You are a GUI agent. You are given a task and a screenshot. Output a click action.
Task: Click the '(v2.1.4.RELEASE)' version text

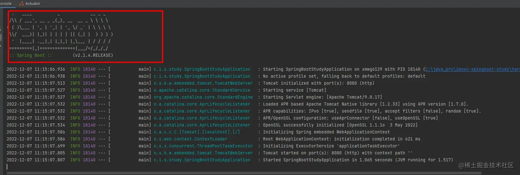pyautogui.click(x=93, y=55)
